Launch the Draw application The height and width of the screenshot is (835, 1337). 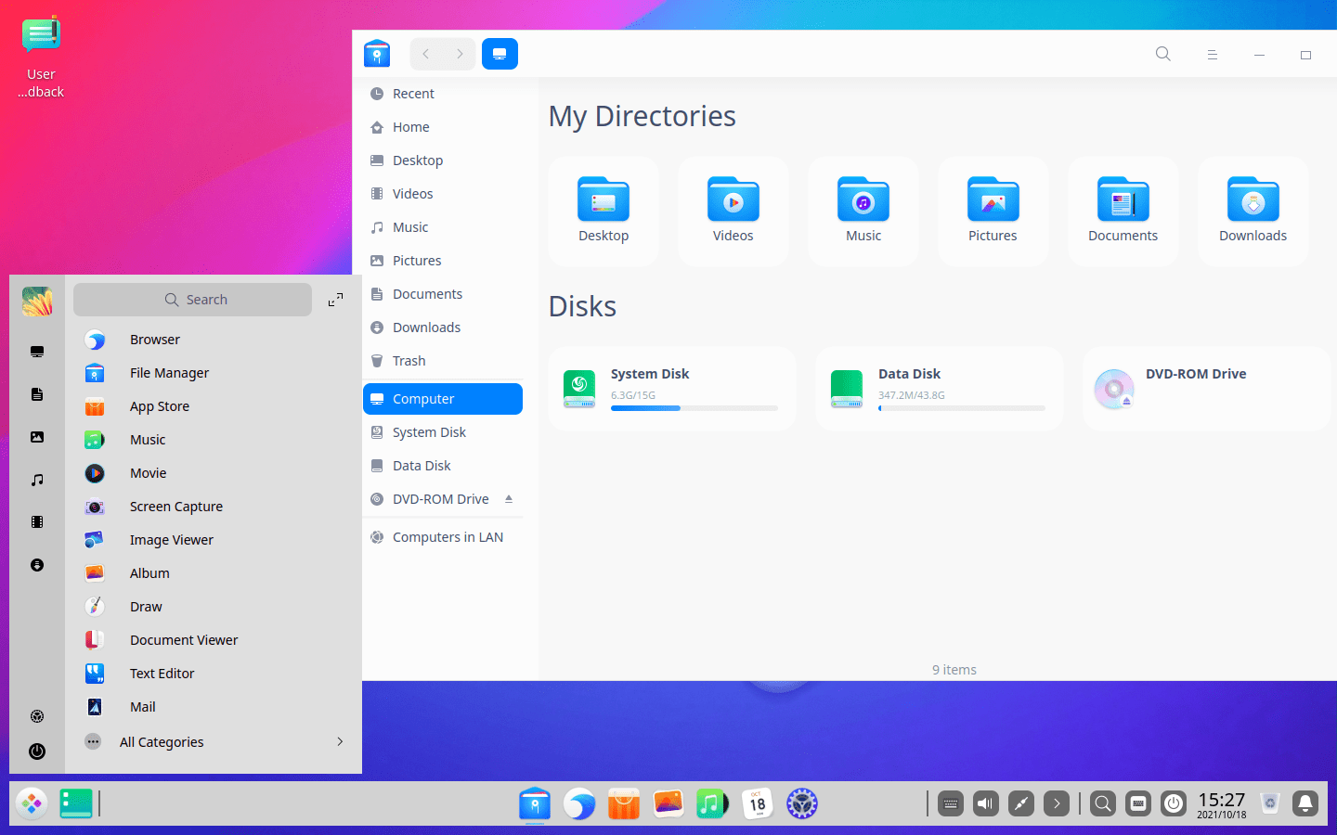[x=146, y=606]
